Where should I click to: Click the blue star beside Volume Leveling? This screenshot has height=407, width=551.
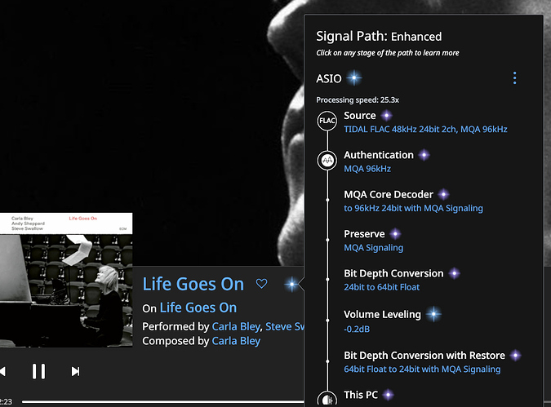pyautogui.click(x=433, y=314)
